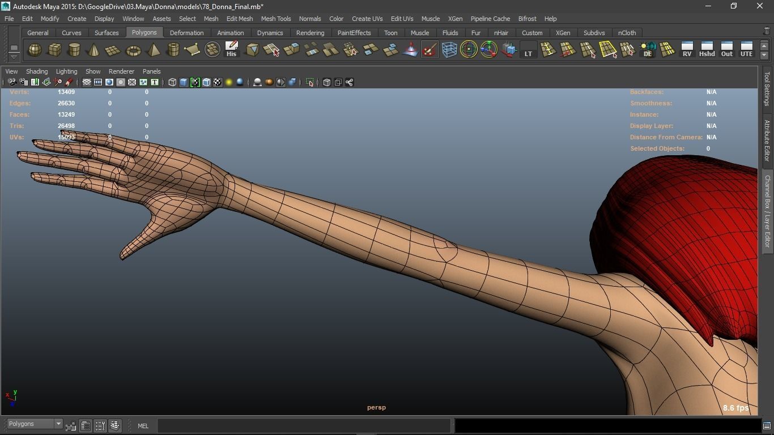774x435 pixels.
Task: Toggle the viewport grid display icon
Action: coord(87,83)
